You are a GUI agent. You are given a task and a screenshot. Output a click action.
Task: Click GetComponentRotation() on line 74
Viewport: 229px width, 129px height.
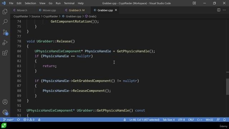tap(73, 21)
